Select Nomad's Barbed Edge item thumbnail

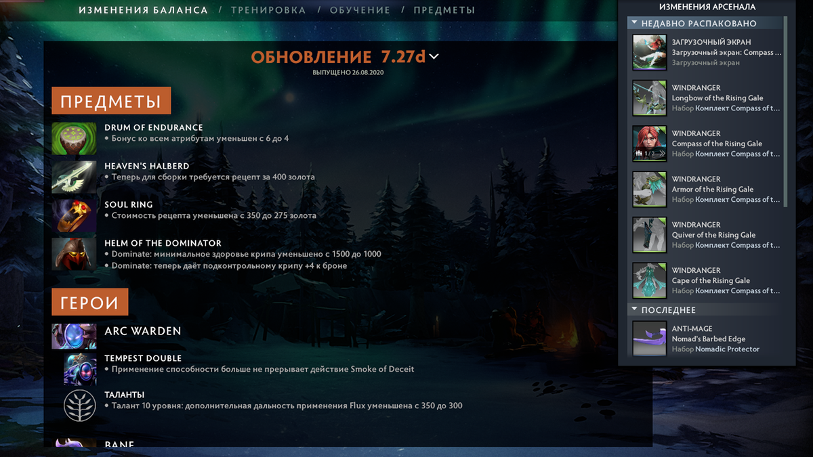click(x=649, y=338)
